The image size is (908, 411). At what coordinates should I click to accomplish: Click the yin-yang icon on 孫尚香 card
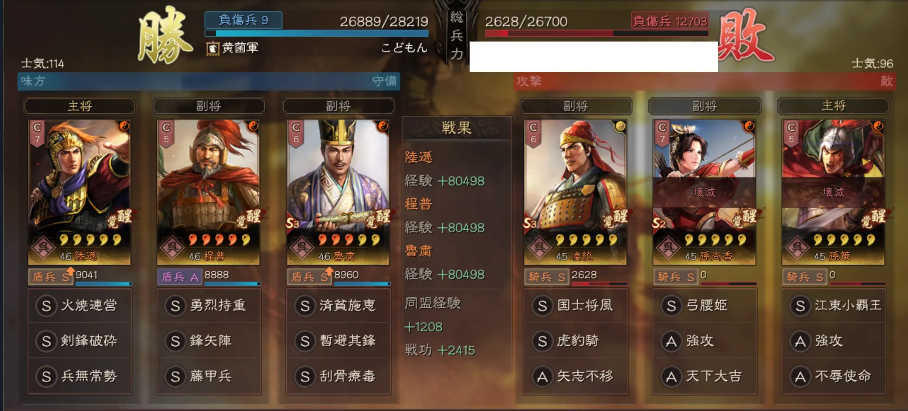(x=748, y=126)
